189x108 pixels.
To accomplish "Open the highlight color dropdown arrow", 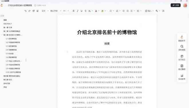I will click(x=105, y=11).
